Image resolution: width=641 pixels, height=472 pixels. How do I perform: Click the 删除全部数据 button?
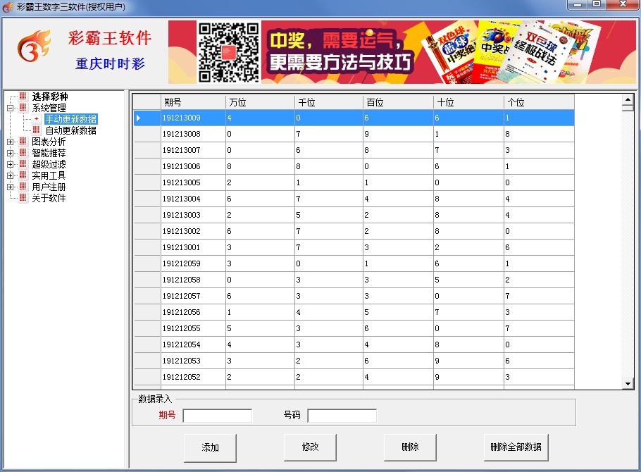click(x=516, y=447)
